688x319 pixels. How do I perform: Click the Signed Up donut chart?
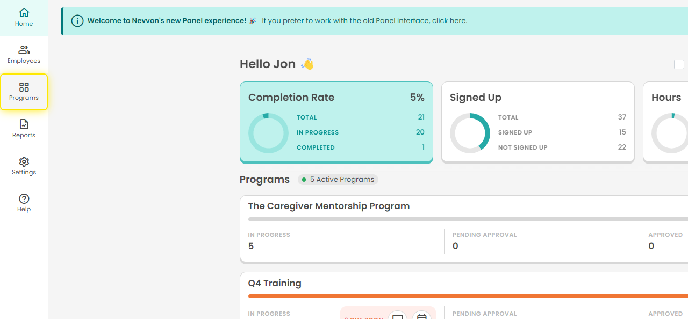[470, 133]
